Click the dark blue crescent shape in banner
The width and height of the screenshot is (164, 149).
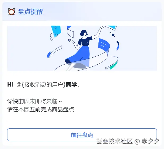click(x=118, y=46)
